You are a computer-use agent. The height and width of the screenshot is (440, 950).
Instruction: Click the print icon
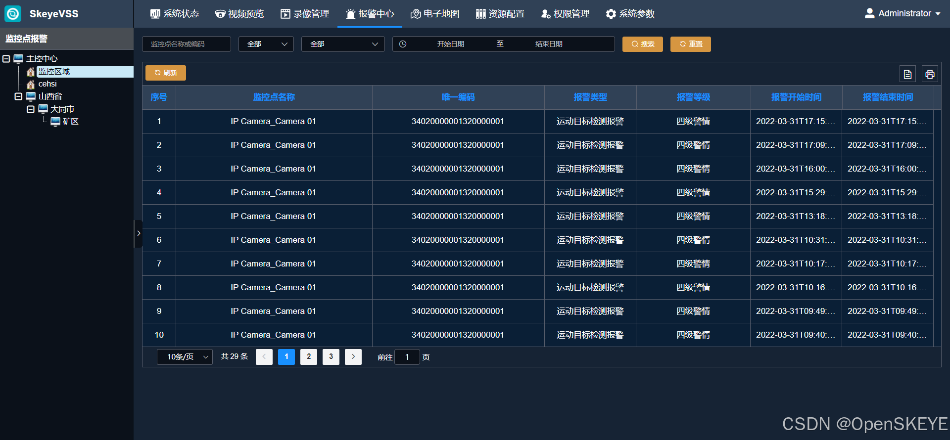[930, 74]
